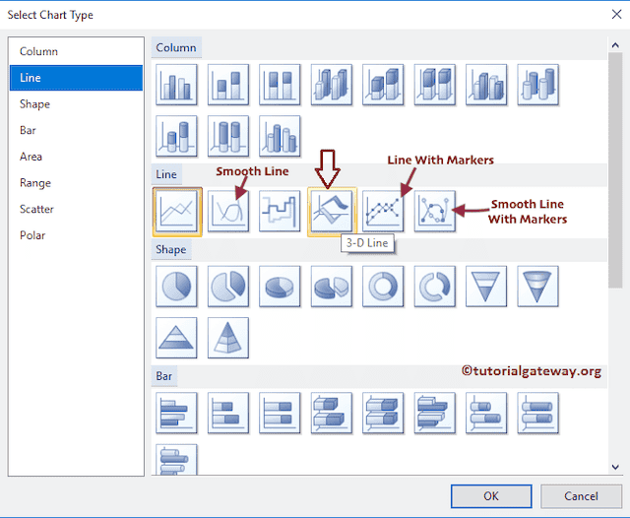Choose the clustered cylinder column chart icon

pyautogui.click(x=280, y=136)
